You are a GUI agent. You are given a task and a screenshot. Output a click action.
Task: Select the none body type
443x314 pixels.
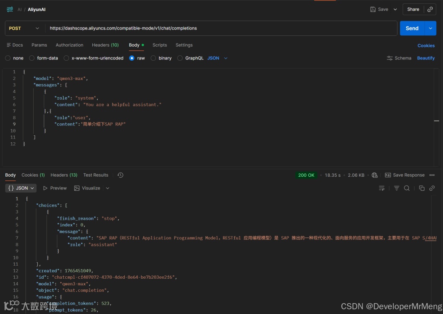8,58
